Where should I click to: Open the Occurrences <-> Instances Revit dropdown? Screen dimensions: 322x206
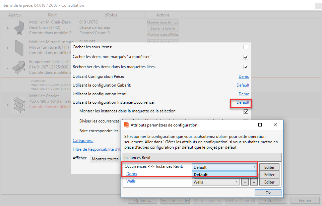tap(224, 167)
